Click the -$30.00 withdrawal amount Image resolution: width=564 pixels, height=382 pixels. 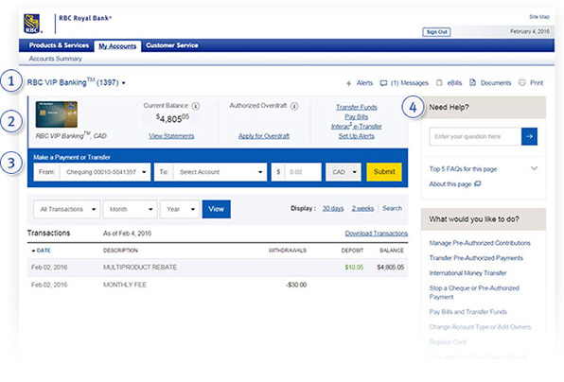coord(296,285)
